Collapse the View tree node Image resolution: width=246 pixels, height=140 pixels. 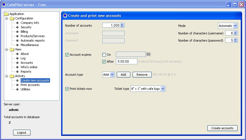click(x=6, y=49)
